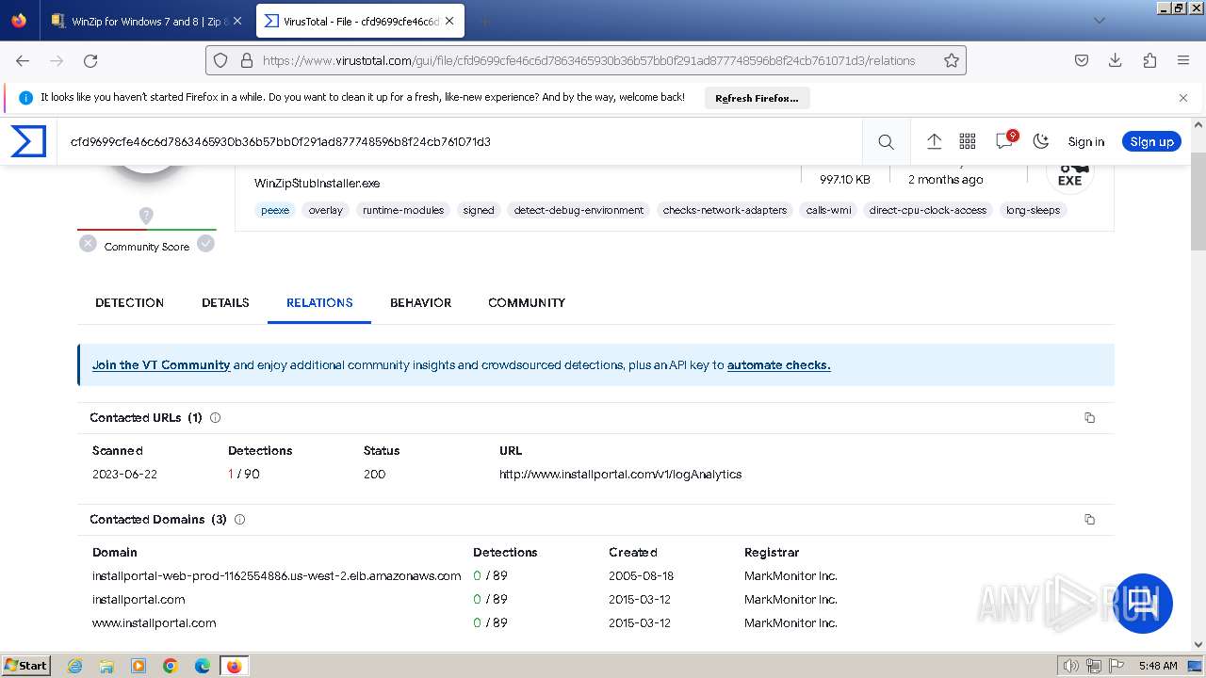Click the Sign up button
Viewport: 1206px width, 678px height.
point(1151,141)
